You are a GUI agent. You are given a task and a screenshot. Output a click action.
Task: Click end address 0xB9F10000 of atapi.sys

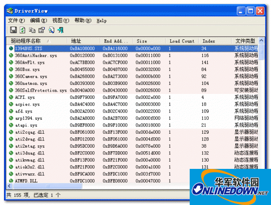(115, 125)
